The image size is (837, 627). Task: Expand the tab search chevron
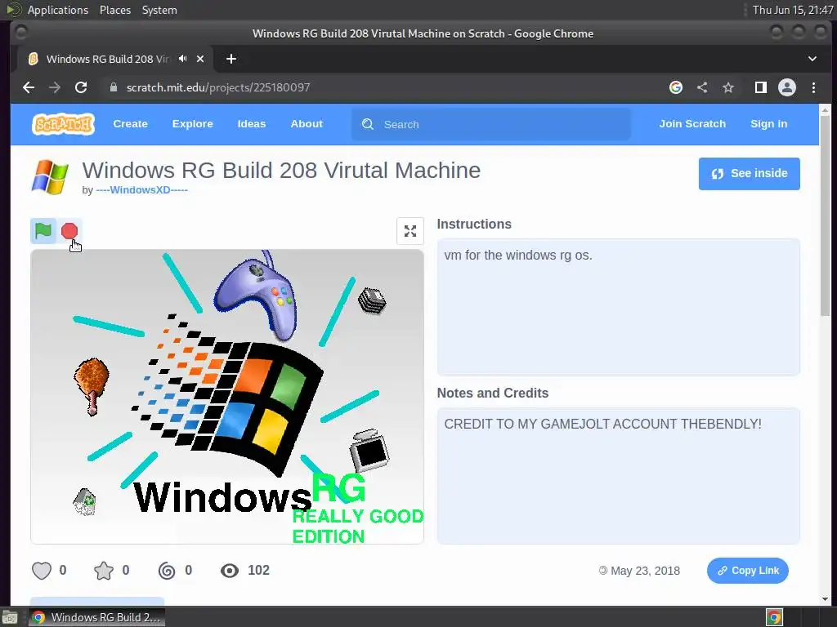tap(812, 59)
